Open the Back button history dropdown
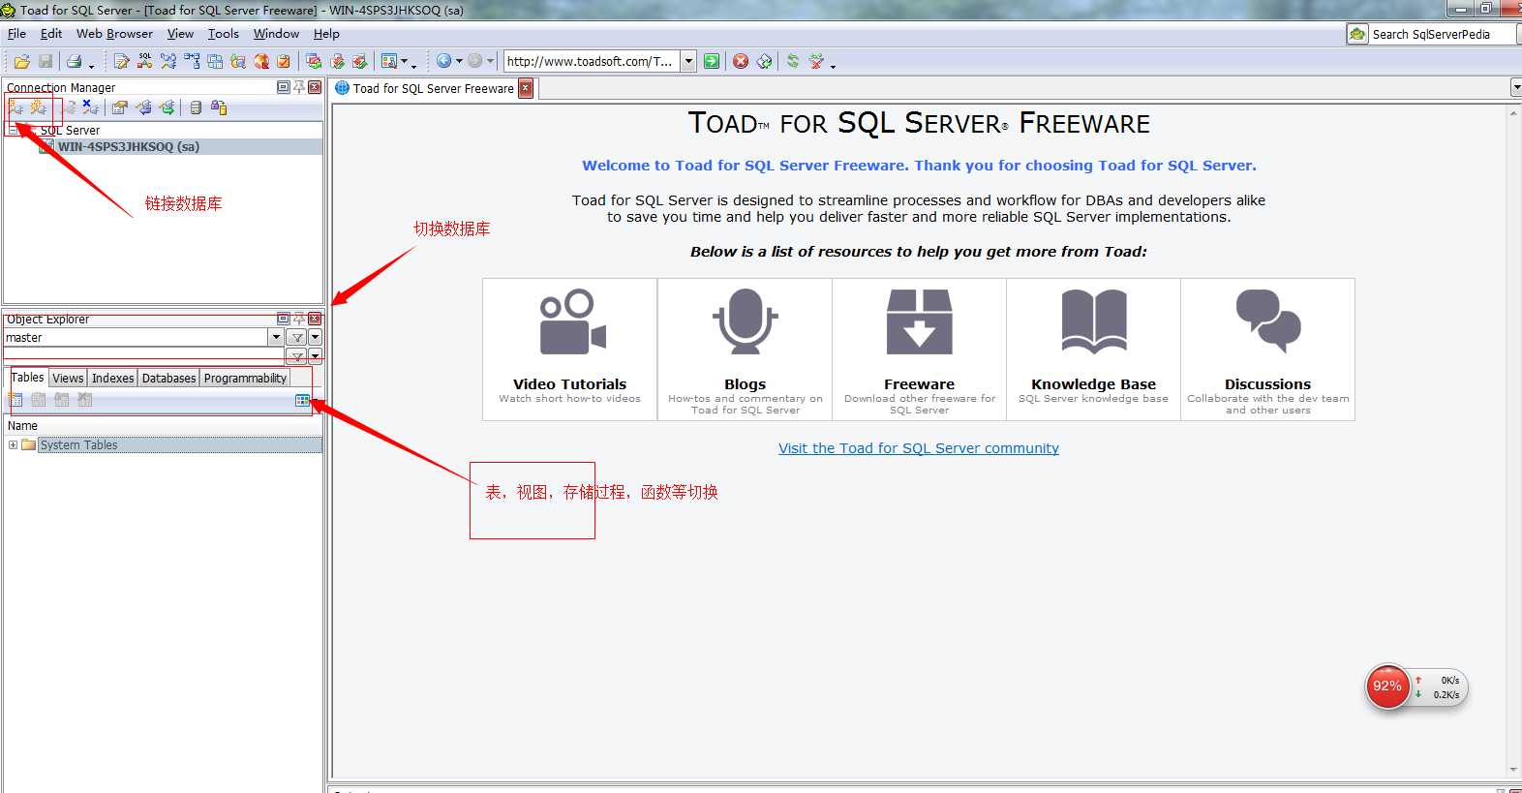 pyautogui.click(x=459, y=61)
